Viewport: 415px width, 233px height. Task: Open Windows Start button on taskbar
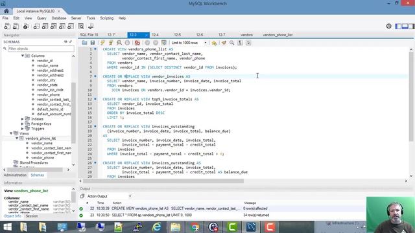point(7,227)
